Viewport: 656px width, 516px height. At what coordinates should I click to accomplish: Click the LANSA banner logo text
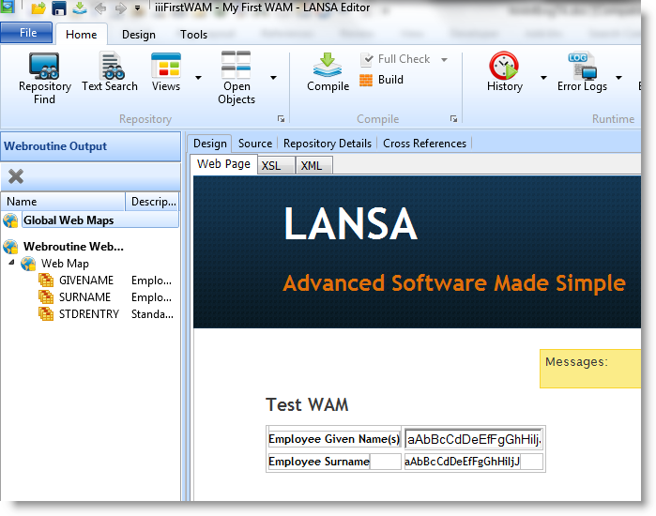(351, 224)
